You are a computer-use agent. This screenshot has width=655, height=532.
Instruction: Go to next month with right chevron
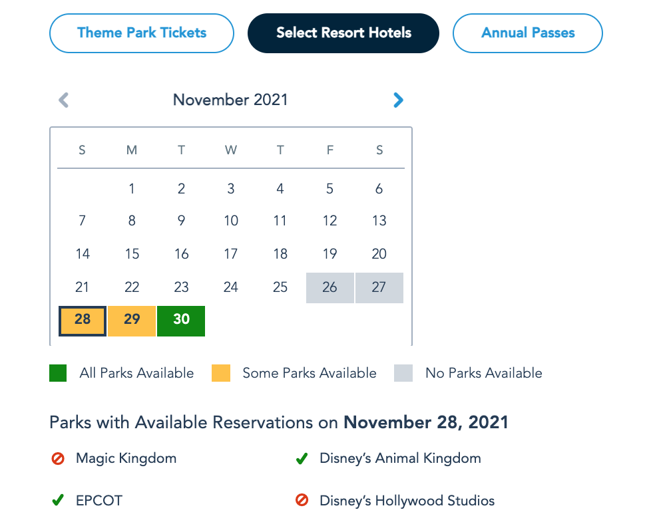398,100
